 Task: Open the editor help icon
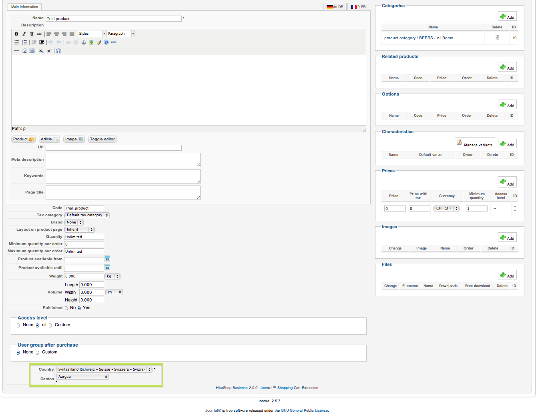click(106, 42)
